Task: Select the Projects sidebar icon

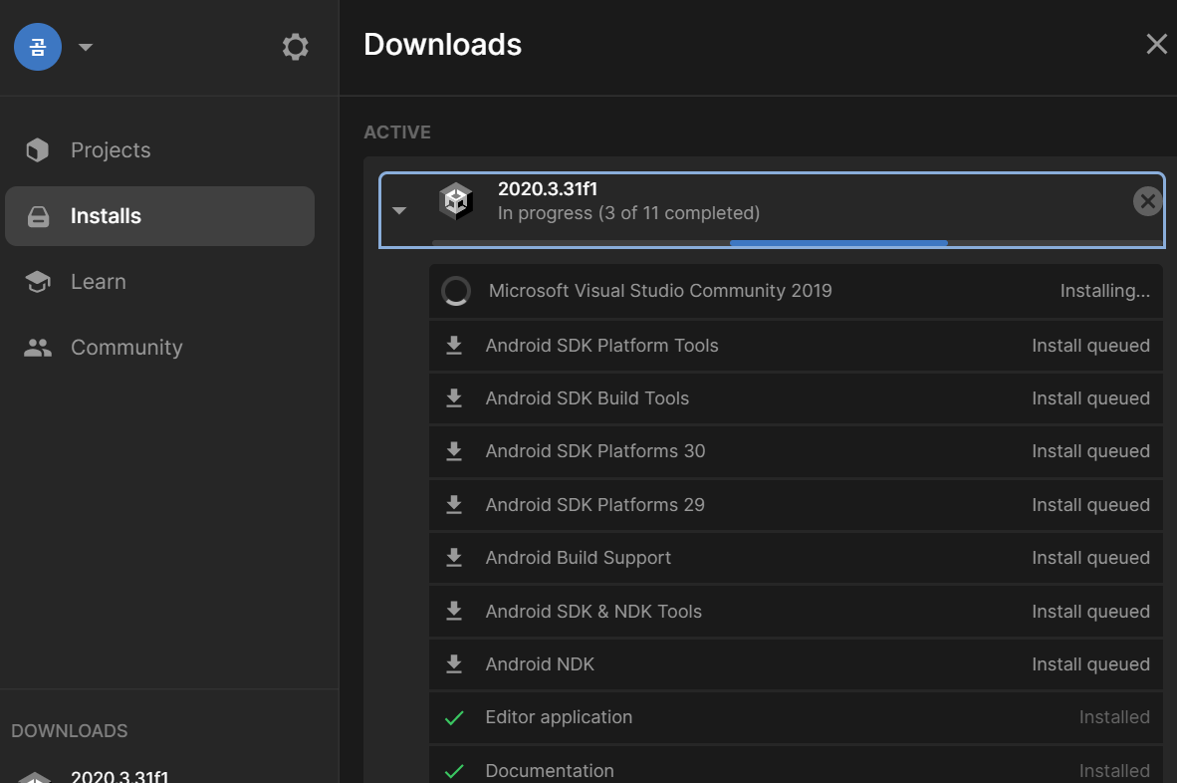Action: (37, 149)
